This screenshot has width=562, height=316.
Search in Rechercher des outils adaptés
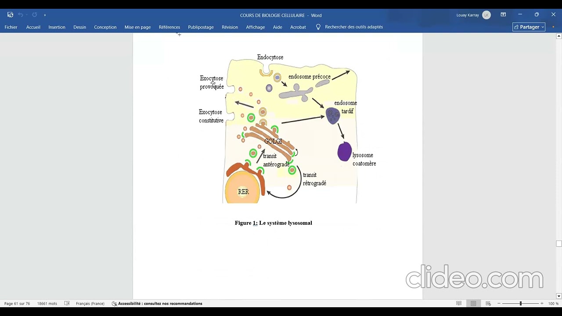tap(354, 27)
